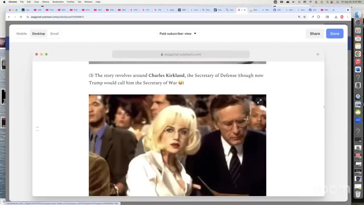Open the Paid subscriber view dropdown
Screen dimensions: 364x205
click(x=178, y=34)
